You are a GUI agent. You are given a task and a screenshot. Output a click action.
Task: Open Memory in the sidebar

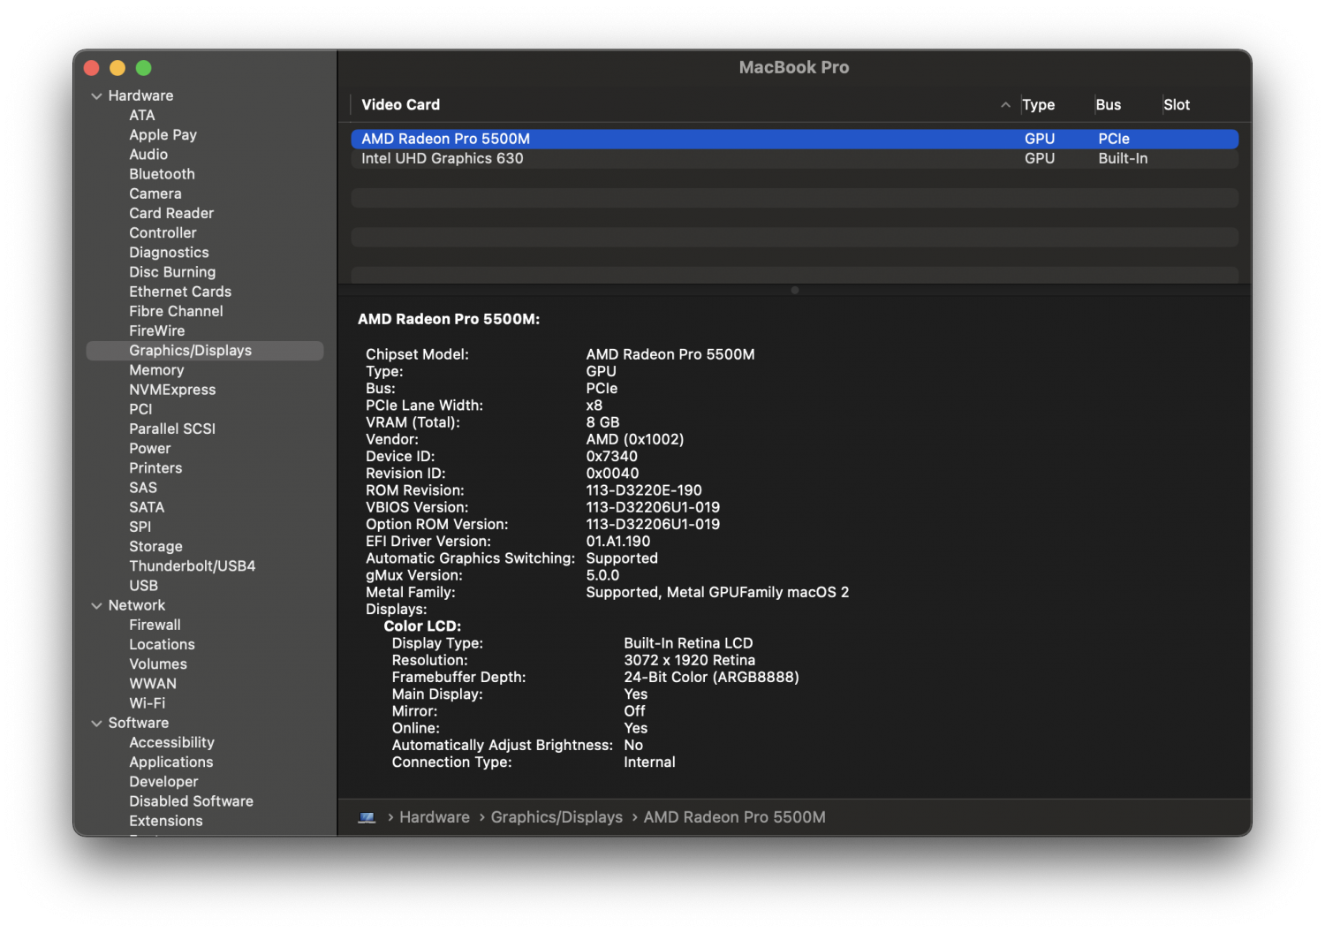pos(156,370)
